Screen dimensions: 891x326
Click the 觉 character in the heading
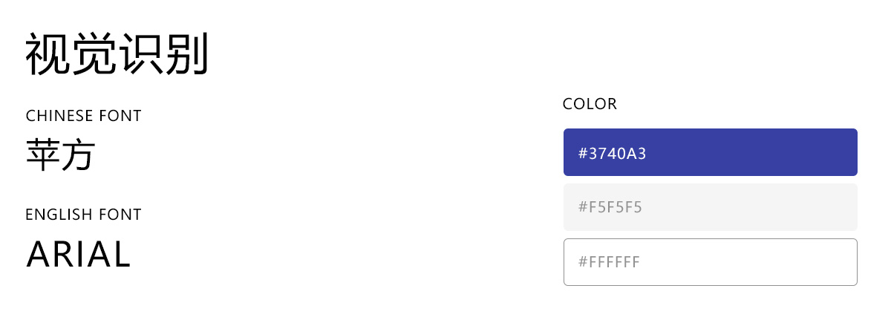94,55
